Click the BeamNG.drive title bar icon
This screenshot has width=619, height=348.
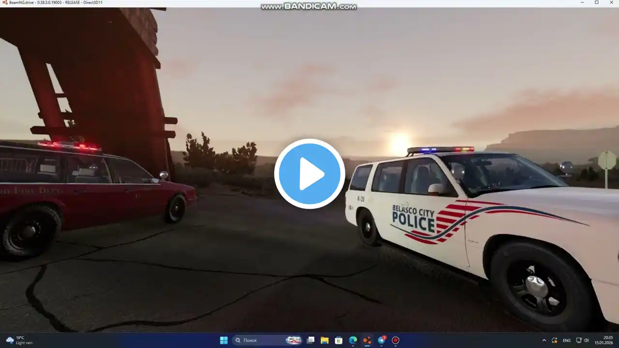pos(5,2)
